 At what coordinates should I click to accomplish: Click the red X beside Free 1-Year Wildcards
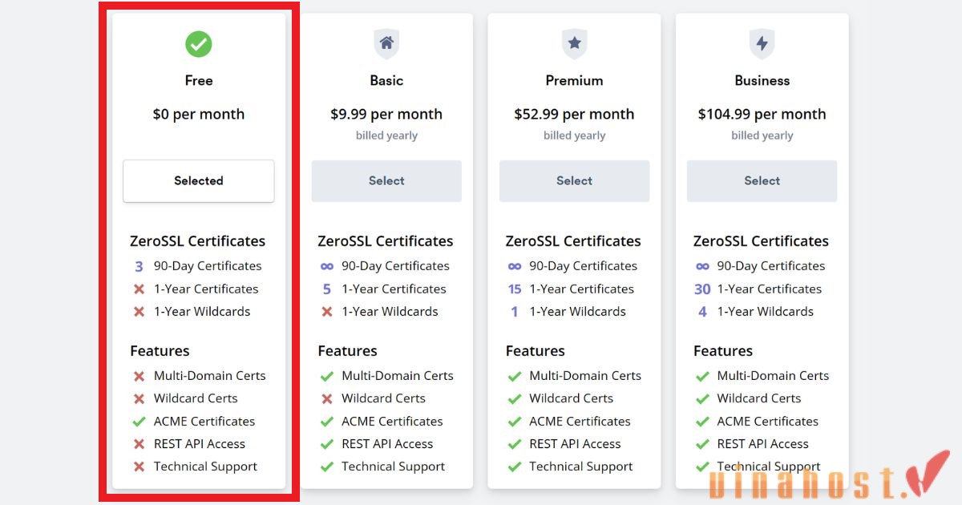pyautogui.click(x=138, y=312)
